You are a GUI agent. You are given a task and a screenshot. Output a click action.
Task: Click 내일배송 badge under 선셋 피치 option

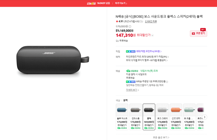coord(176,128)
